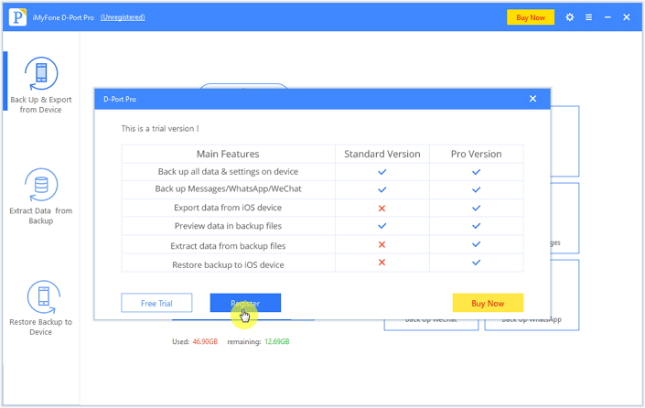Screen dimensions: 645x408
Task: Click 'Back up all data & settings on device'
Action: [228, 171]
